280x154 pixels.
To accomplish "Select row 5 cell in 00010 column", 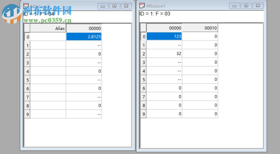I will (200, 79).
